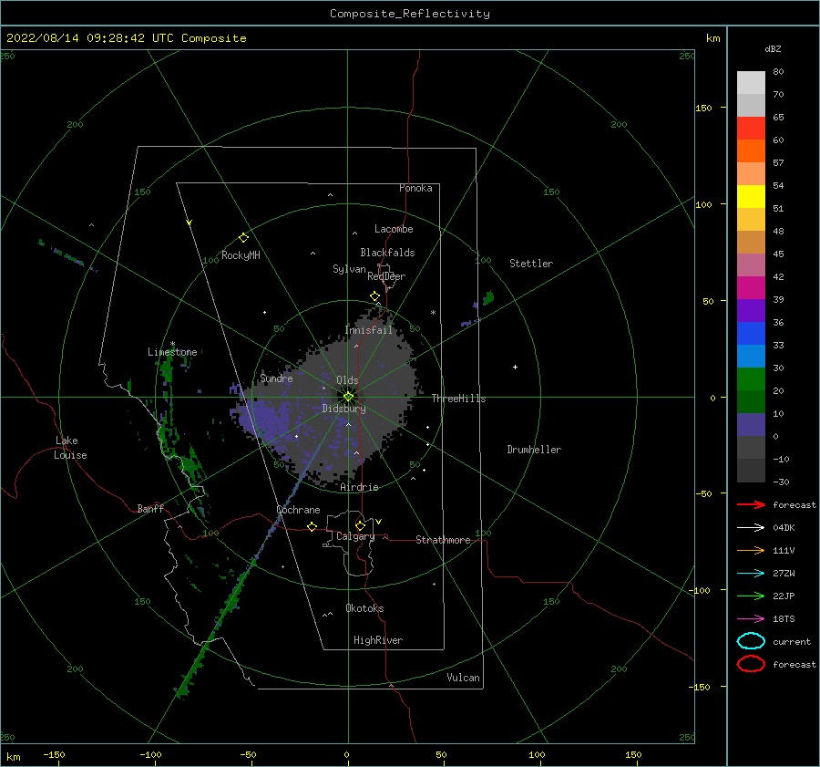Image resolution: width=820 pixels, height=767 pixels.
Task: Click the cyan current ellipse icon
Action: click(x=751, y=641)
